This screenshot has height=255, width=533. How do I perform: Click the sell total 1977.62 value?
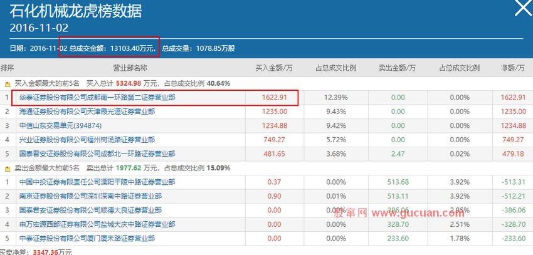pyautogui.click(x=129, y=168)
